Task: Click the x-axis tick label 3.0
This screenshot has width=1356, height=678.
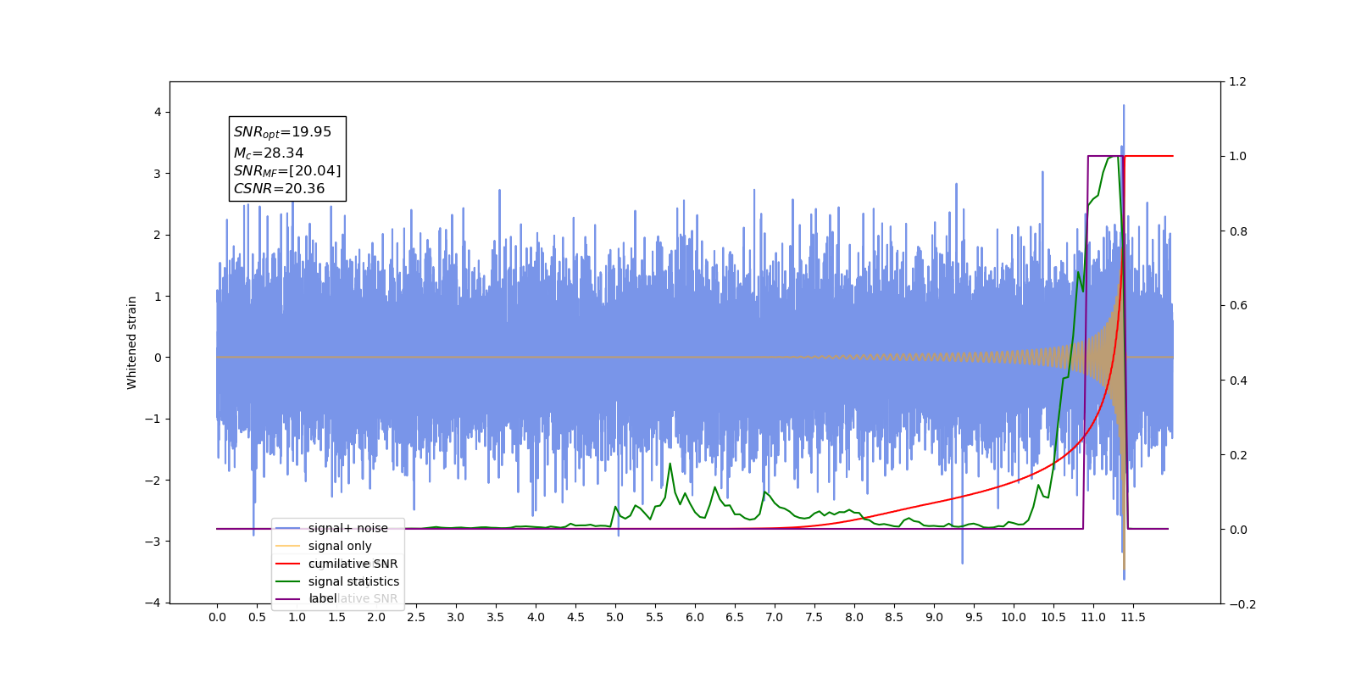Action: coord(456,617)
